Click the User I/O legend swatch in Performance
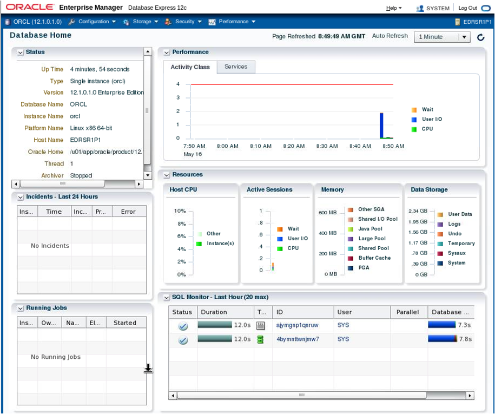495x414 pixels. pyautogui.click(x=414, y=120)
